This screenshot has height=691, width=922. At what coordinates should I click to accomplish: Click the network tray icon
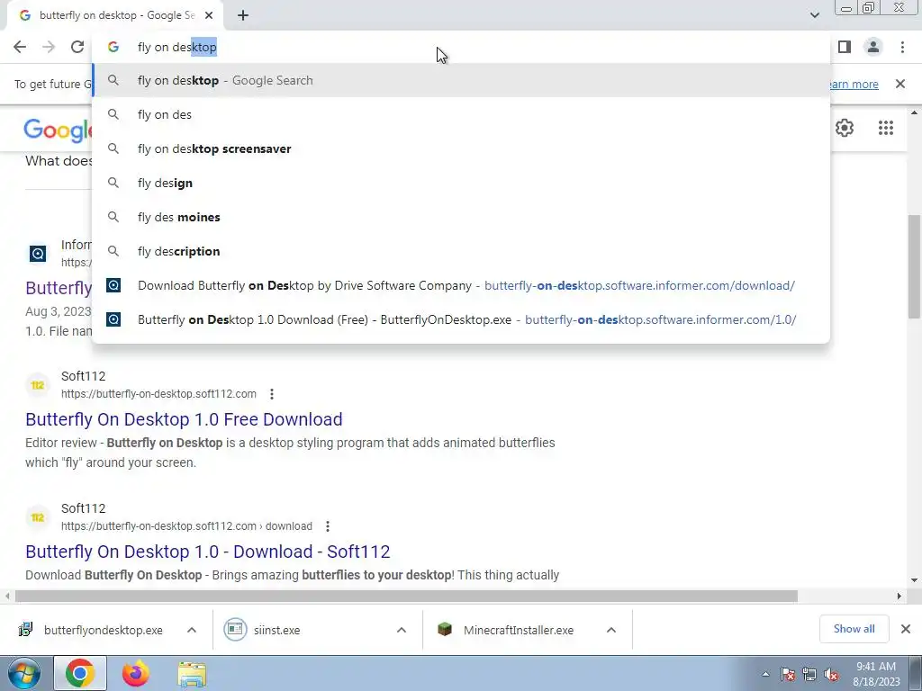[809, 674]
